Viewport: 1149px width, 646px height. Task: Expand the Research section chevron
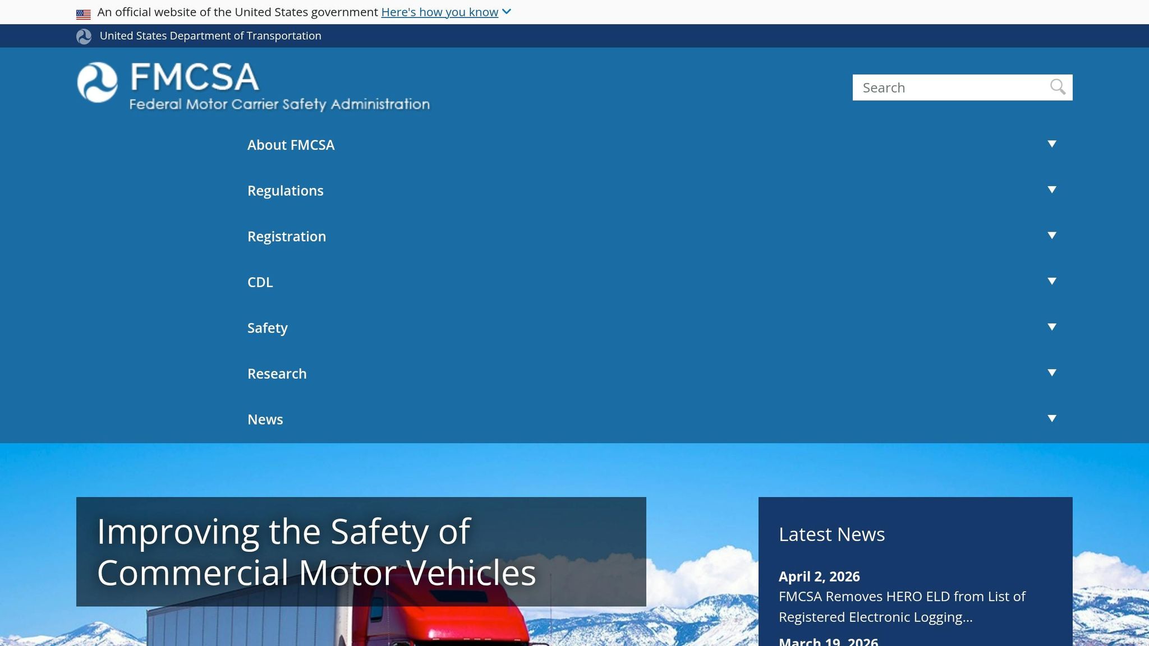[1051, 372]
